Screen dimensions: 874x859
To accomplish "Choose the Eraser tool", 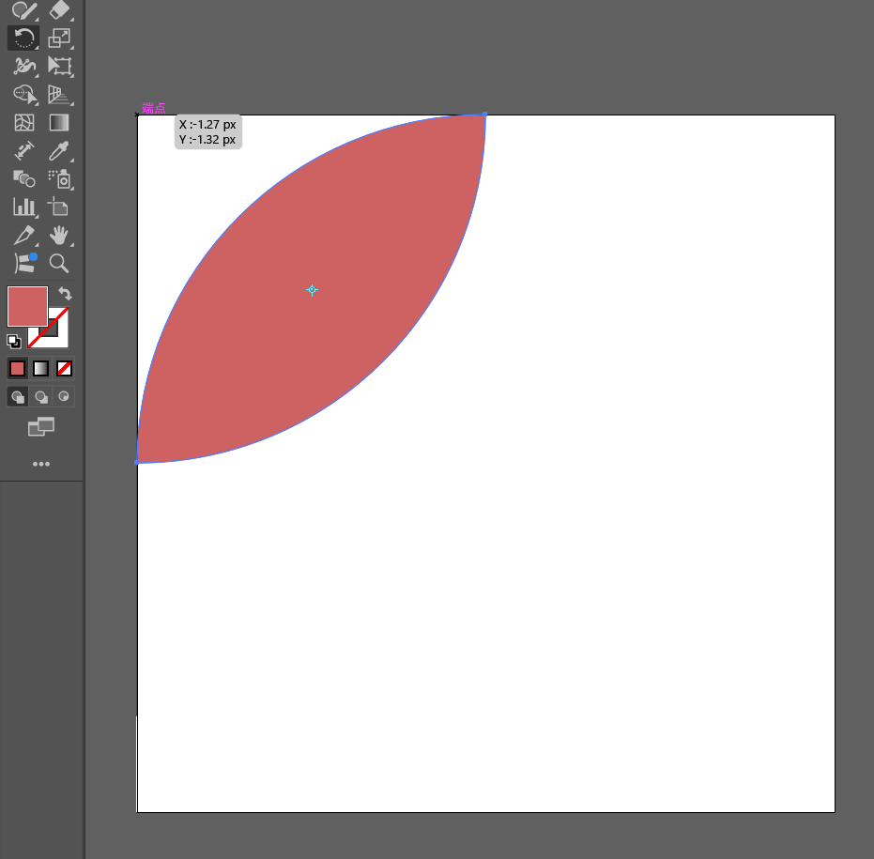I will 59,10.
